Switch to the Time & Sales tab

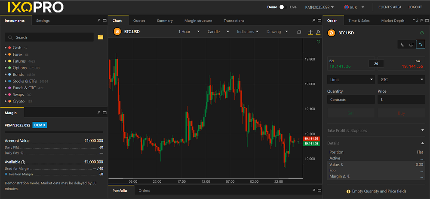pyautogui.click(x=359, y=21)
